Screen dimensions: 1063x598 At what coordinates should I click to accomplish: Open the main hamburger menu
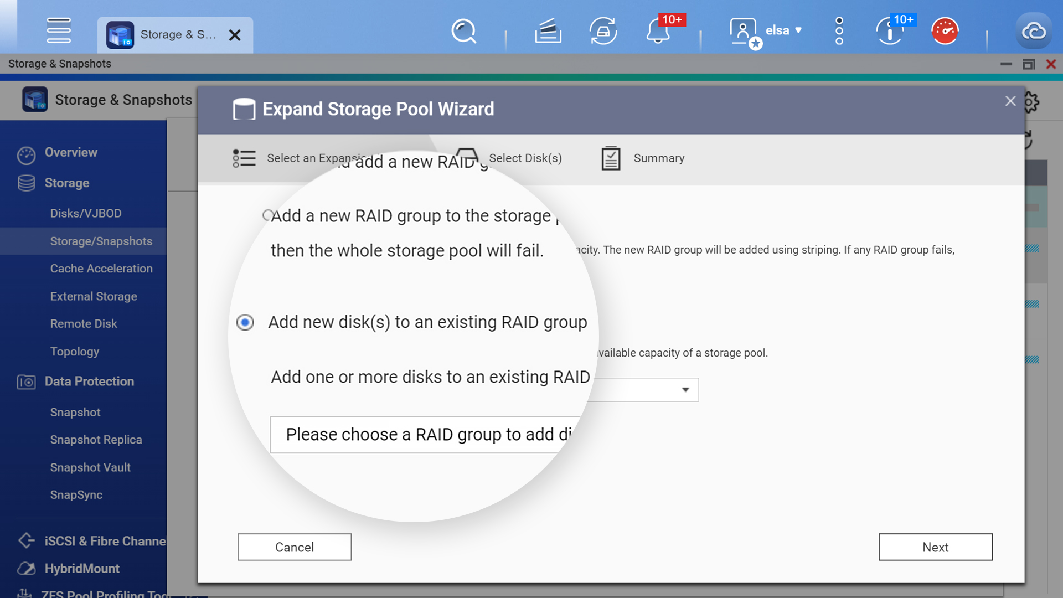tap(59, 30)
